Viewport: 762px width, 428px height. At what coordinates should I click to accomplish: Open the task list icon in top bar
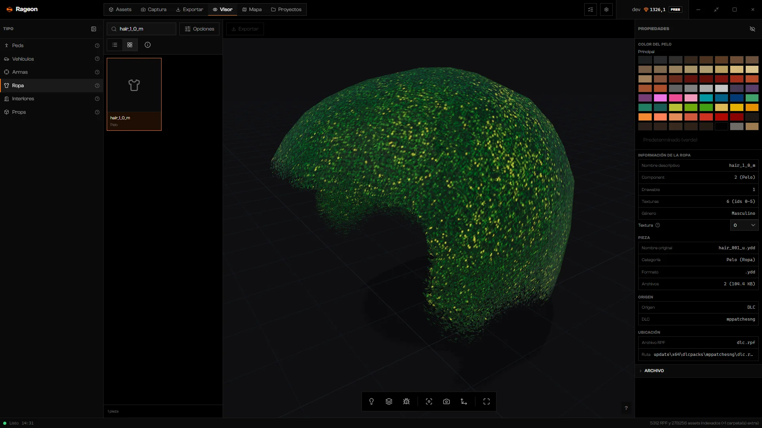pyautogui.click(x=591, y=10)
